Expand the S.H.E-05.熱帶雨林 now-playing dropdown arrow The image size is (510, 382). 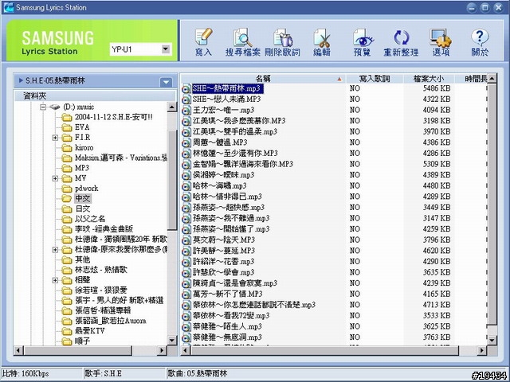167,82
